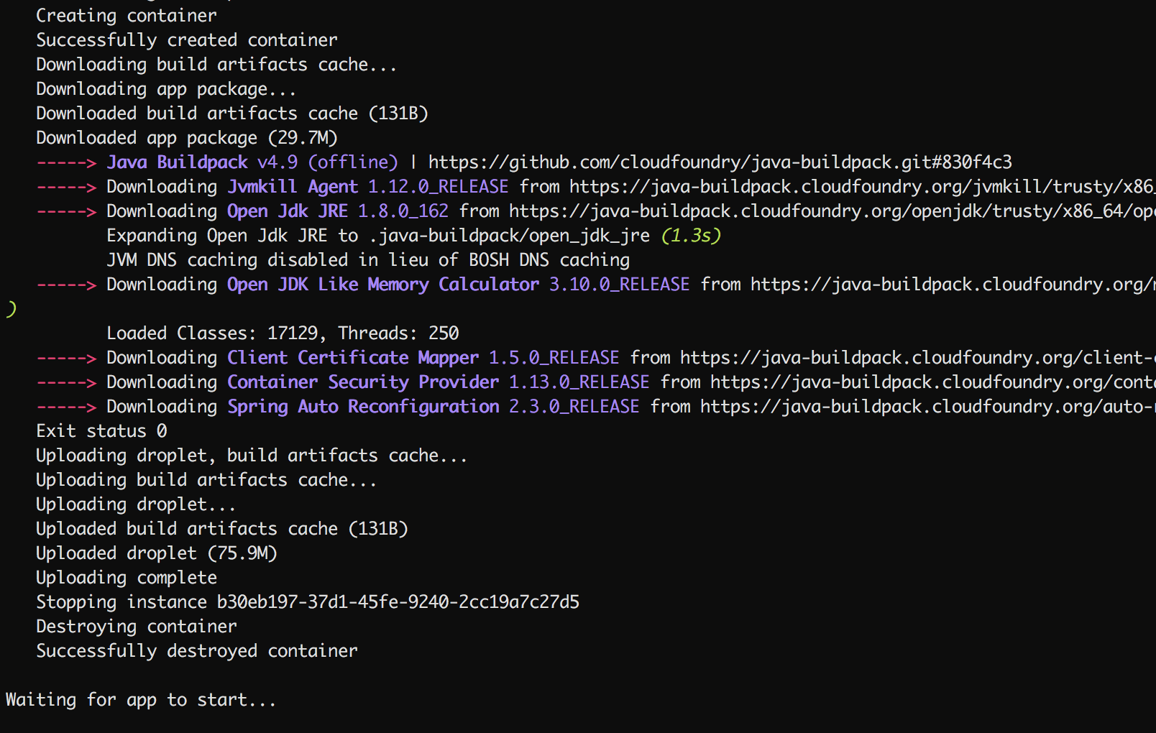Viewport: 1156px width, 733px height.
Task: Click 'Java Buildpack v4.9 (offline)' text
Action: 252,162
